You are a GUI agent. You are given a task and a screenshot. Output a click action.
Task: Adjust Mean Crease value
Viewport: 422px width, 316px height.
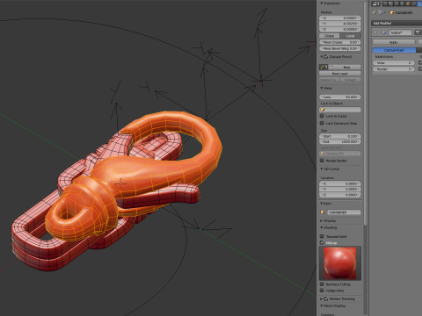(340, 42)
